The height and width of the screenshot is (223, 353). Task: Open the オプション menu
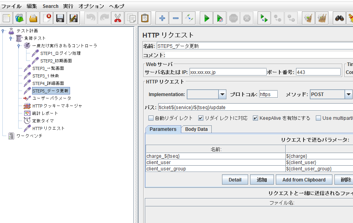91,6
